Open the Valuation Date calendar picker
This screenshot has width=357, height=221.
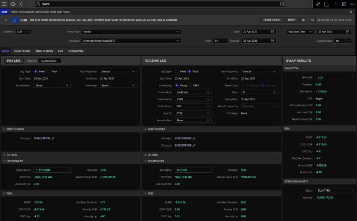347,32
